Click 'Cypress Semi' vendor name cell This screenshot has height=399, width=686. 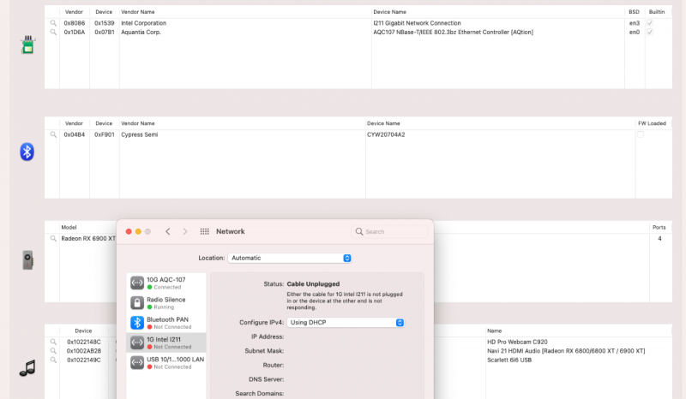pos(140,135)
